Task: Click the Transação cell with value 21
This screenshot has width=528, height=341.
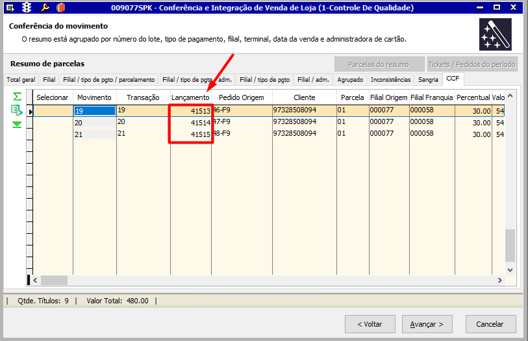Action: coord(144,134)
